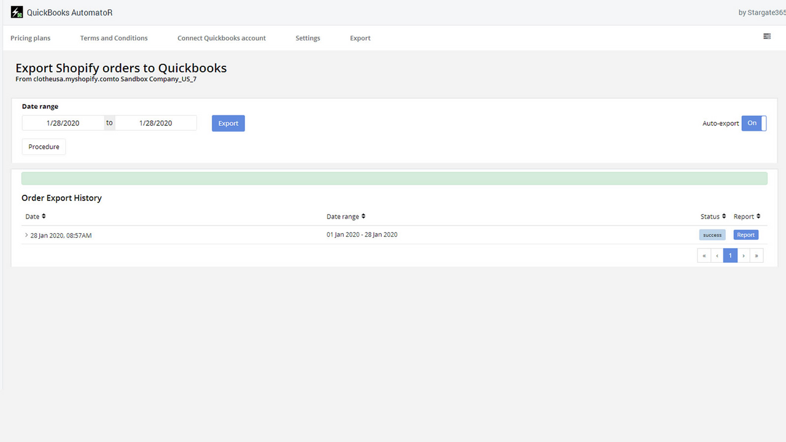Click the green notification bar
Viewport: 786px width, 442px height.
394,179
